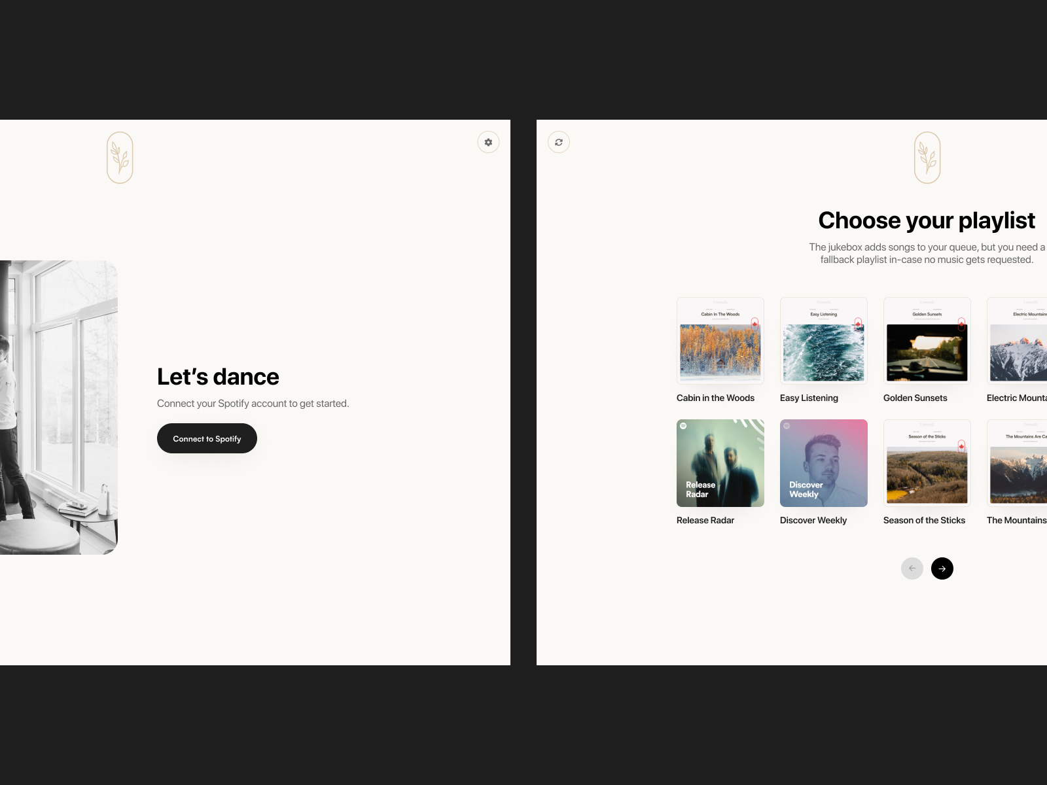Viewport: 1047px width, 785px height.
Task: Click the Easy Listening title label
Action: [x=809, y=398]
